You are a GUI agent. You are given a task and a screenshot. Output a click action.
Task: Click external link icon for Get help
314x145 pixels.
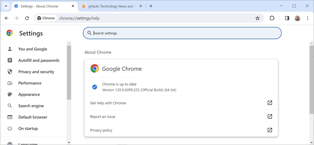[270, 103]
